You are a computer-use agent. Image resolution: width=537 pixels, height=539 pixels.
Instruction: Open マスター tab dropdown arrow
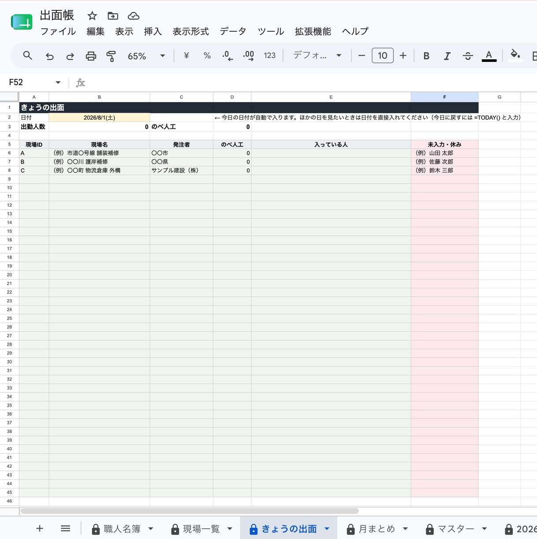(x=484, y=529)
